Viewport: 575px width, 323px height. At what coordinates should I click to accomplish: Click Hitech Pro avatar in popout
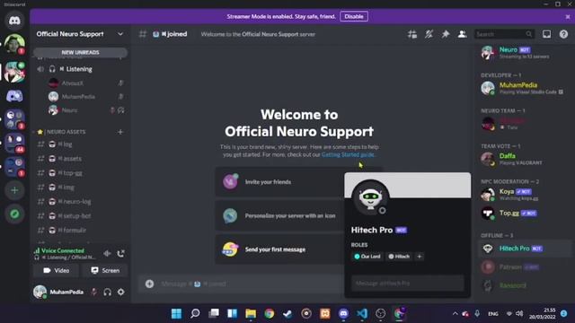coord(370,198)
